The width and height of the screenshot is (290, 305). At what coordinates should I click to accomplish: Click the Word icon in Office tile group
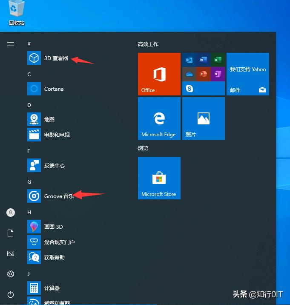[x=204, y=60]
